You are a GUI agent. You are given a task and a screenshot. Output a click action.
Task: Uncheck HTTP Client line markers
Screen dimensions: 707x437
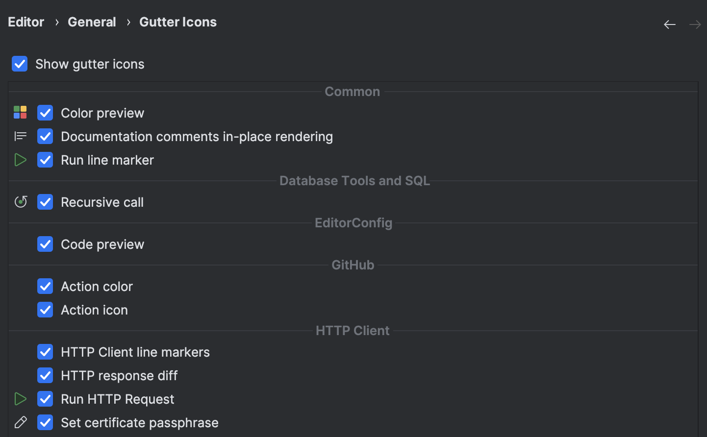(x=45, y=352)
